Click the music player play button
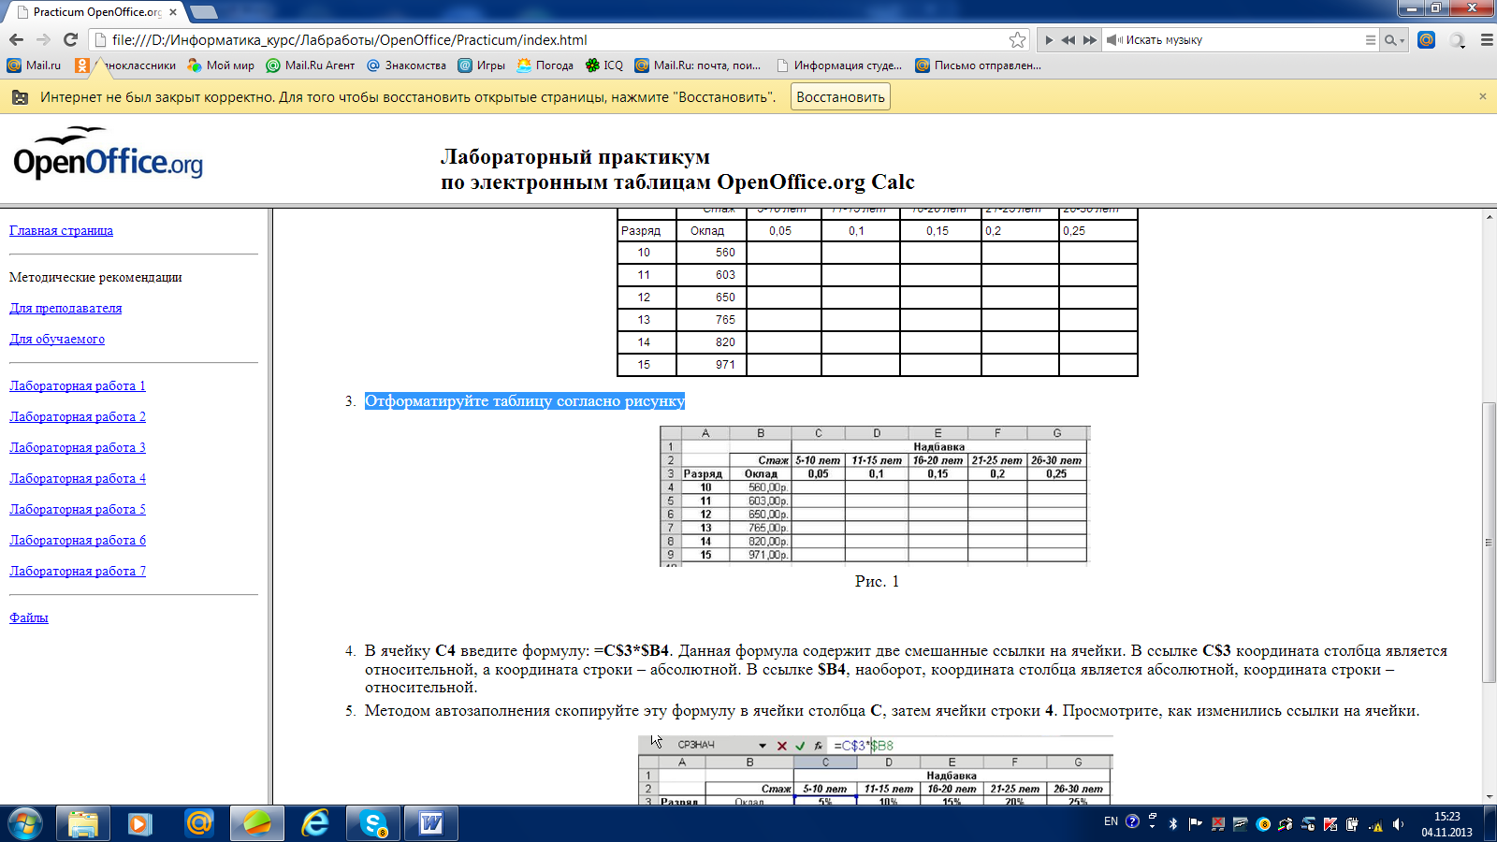Screen dimensions: 1497x842 point(1049,40)
